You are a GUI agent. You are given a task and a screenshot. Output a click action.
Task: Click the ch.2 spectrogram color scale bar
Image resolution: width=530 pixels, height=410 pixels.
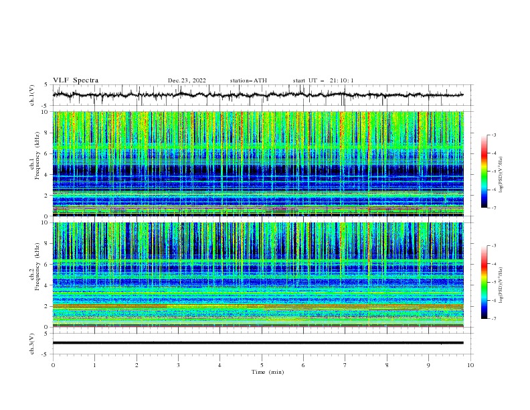(484, 282)
